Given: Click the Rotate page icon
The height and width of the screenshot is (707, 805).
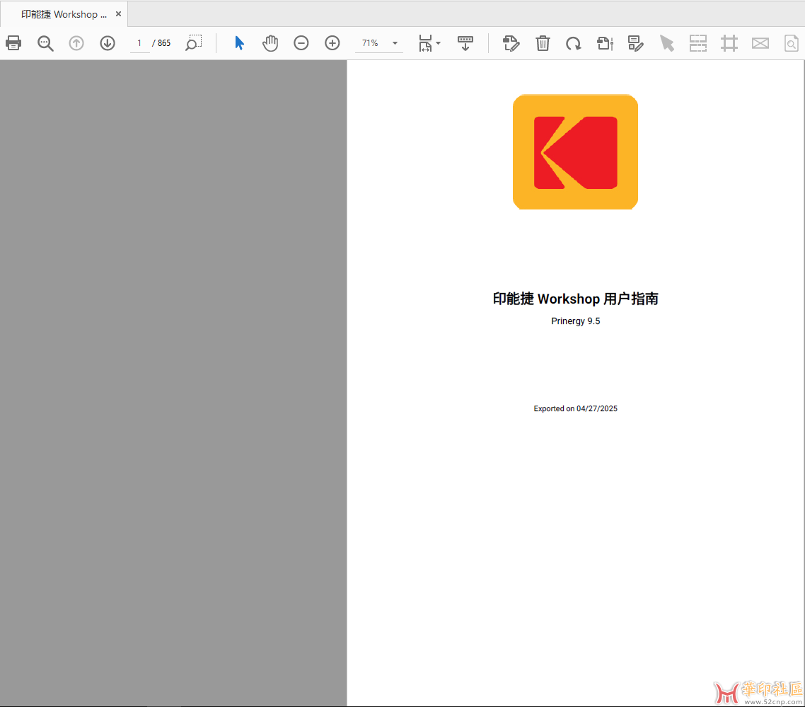Looking at the screenshot, I should pos(574,43).
